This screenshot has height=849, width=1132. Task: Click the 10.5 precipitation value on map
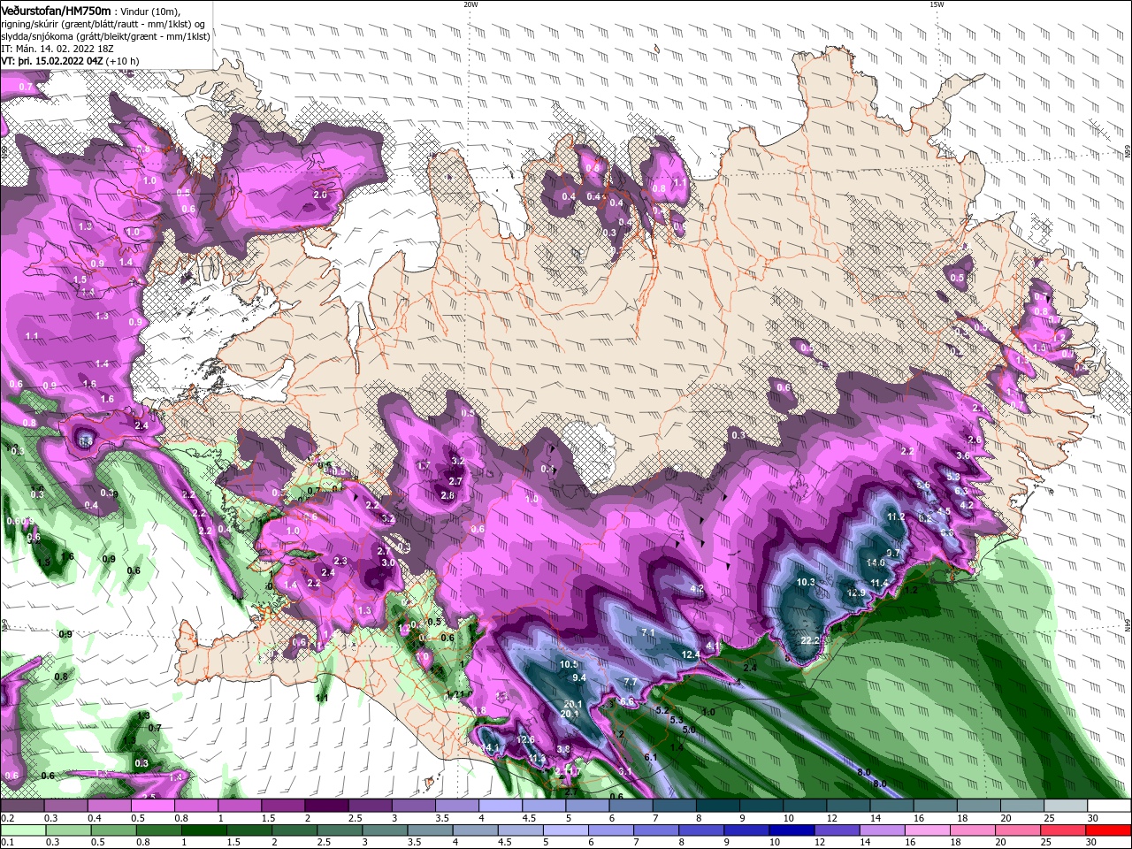point(569,664)
